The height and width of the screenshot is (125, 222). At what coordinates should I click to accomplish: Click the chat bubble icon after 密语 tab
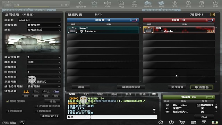[x=154, y=94]
